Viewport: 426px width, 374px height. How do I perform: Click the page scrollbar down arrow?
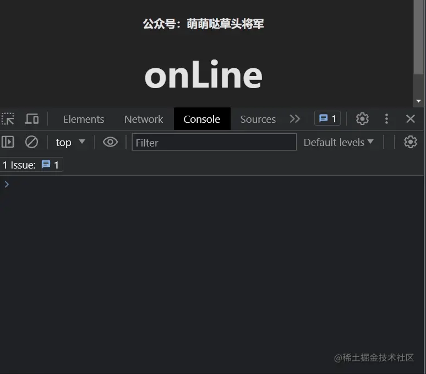click(419, 101)
